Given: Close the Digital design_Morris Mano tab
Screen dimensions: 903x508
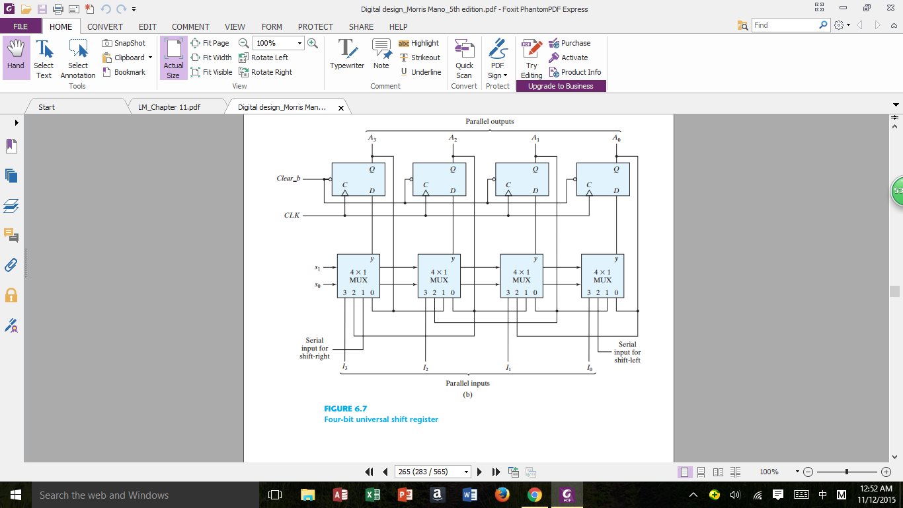Looking at the screenshot, I should [341, 107].
